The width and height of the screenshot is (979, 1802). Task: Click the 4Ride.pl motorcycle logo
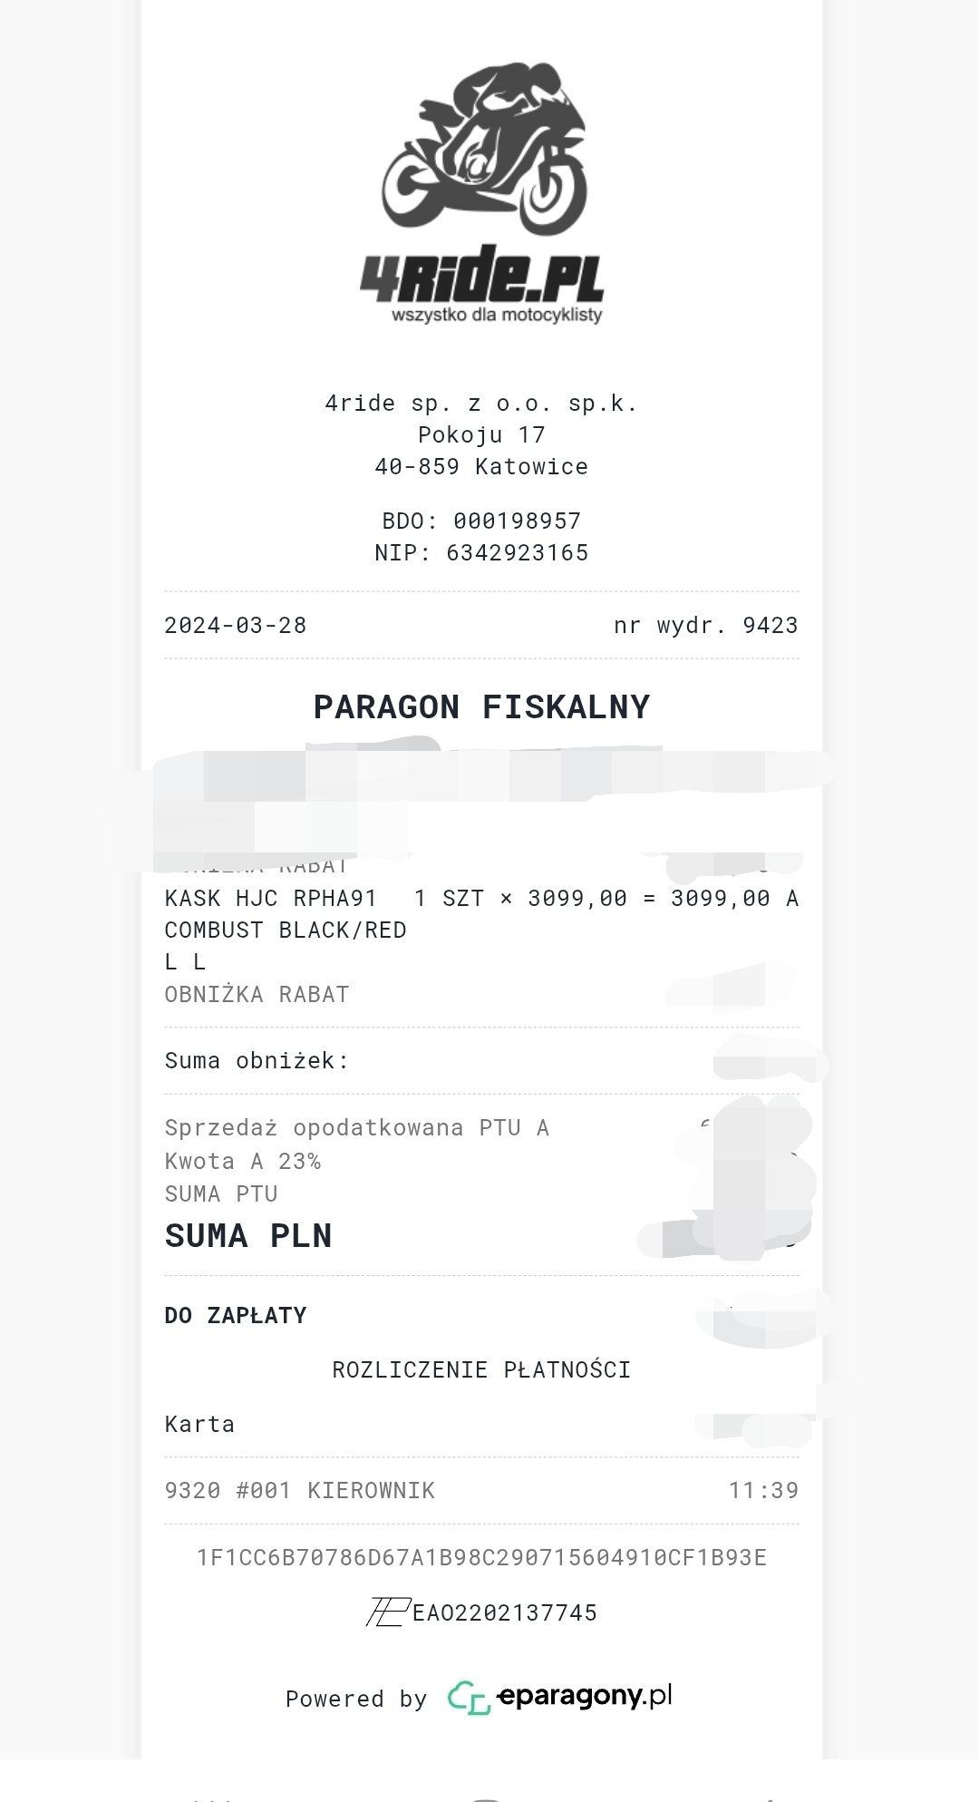coord(482,194)
